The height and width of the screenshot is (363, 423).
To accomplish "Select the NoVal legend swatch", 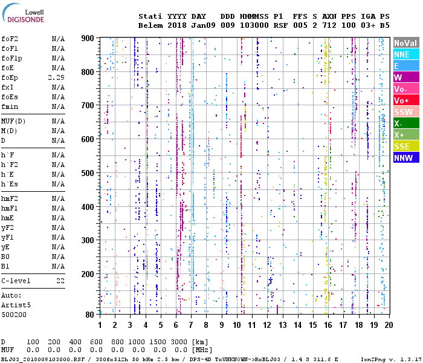I will click(406, 43).
